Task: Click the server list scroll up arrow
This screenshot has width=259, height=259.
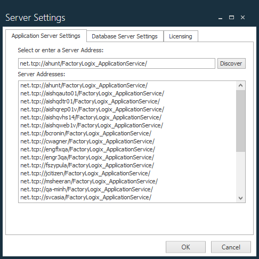Action: click(240, 85)
